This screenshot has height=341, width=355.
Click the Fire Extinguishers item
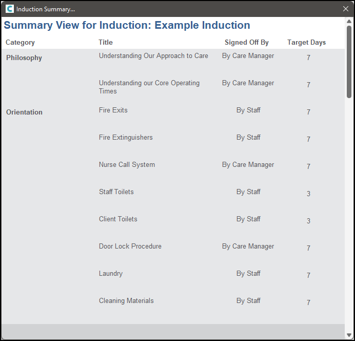click(126, 138)
